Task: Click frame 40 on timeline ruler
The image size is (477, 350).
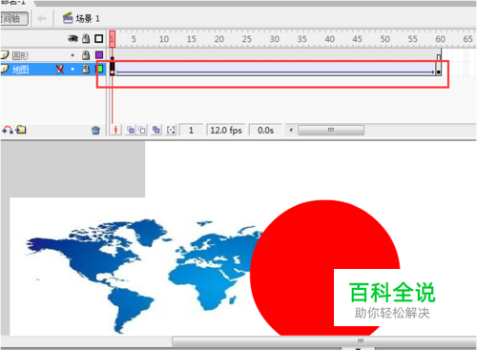Action: coord(330,39)
